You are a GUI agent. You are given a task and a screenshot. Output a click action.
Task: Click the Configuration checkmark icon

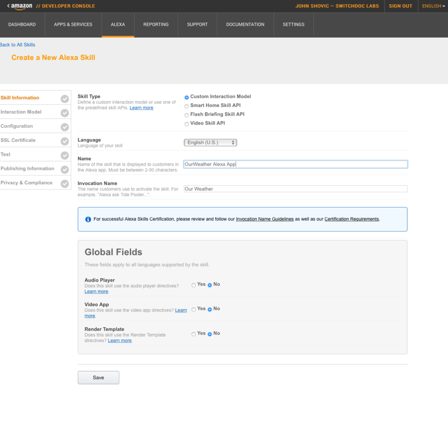pos(65,127)
